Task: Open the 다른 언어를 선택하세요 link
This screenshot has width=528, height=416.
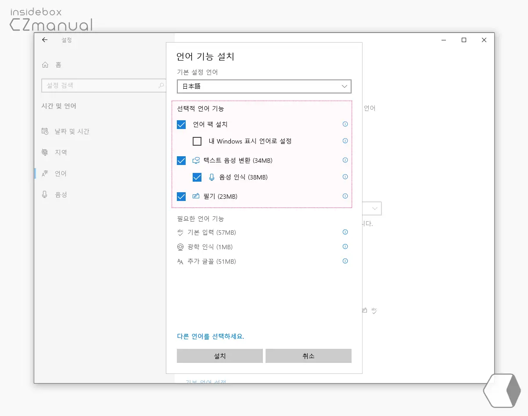Action: (211, 336)
